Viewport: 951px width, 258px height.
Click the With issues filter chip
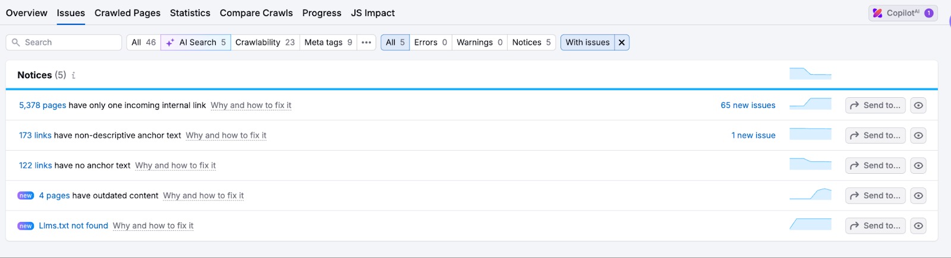pos(587,42)
